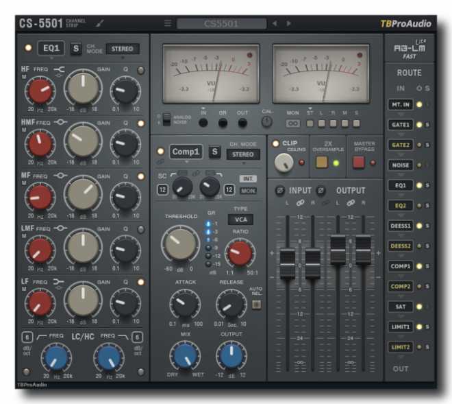This screenshot has width=452, height=404.
Task: Select the SAT module in ROUTE
Action: [x=401, y=307]
